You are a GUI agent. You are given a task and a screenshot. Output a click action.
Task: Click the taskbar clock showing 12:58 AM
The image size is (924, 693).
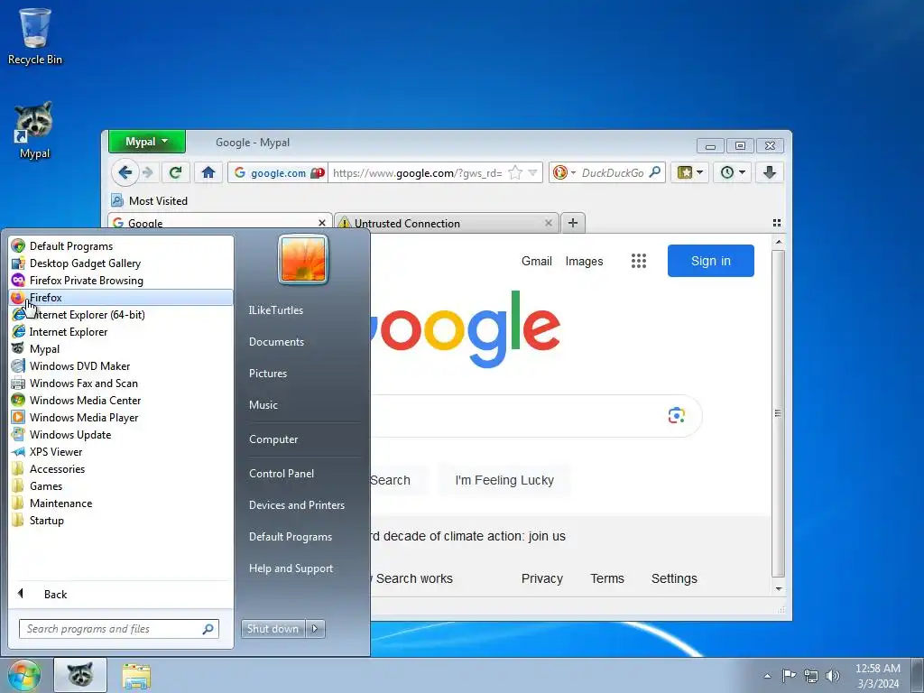(x=877, y=676)
